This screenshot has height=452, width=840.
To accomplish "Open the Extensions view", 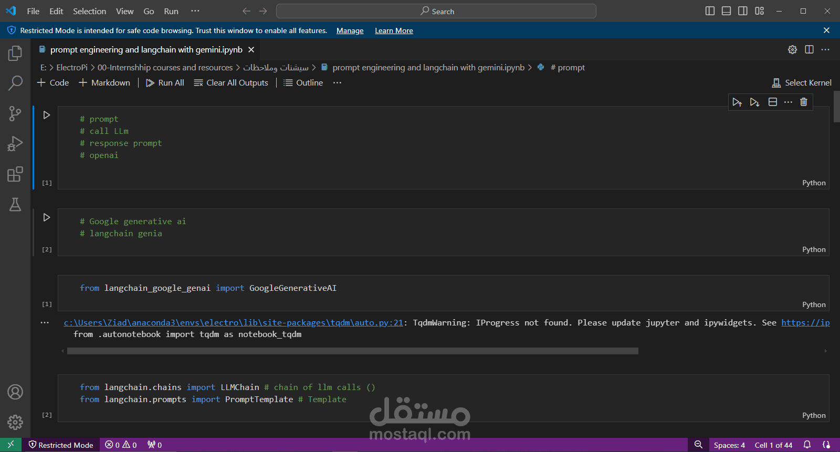I will point(15,174).
